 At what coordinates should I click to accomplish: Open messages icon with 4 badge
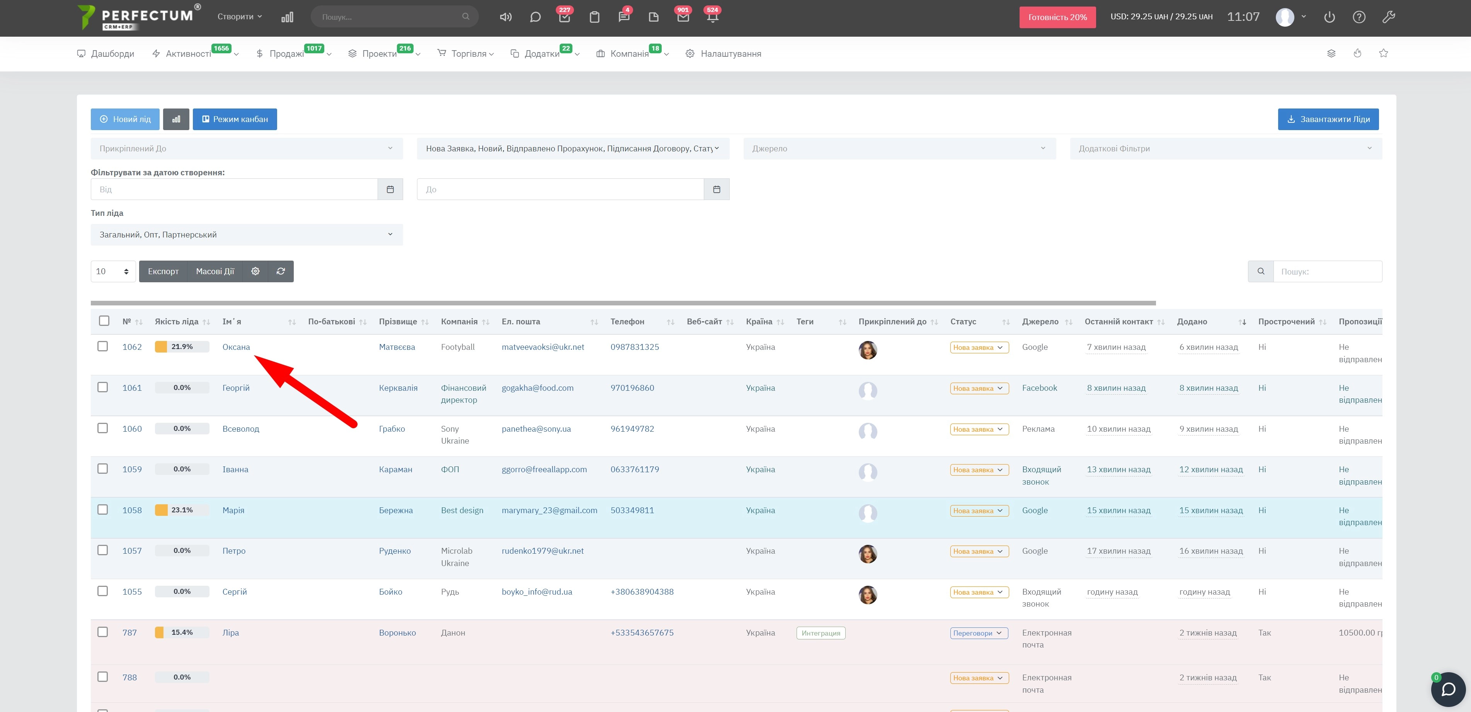coord(624,17)
